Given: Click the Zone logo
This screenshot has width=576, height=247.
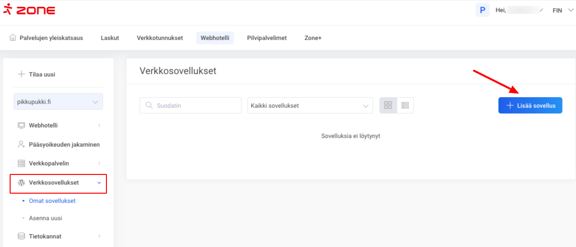Looking at the screenshot, I should click(x=29, y=10).
